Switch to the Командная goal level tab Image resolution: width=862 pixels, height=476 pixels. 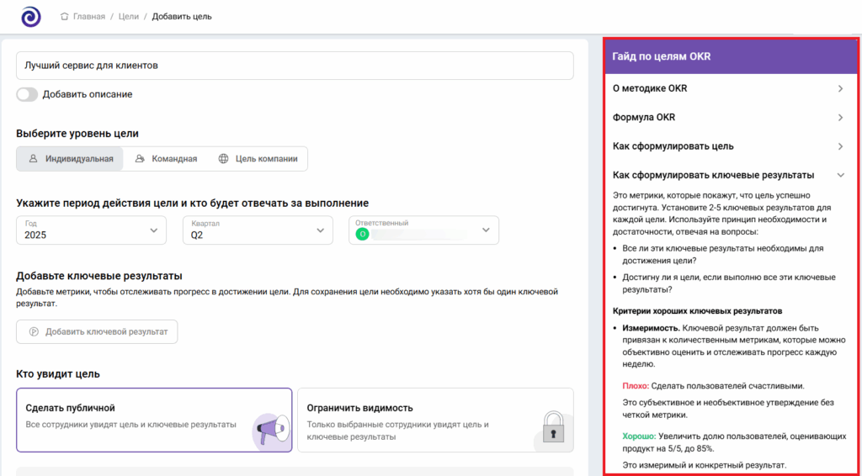(x=166, y=159)
